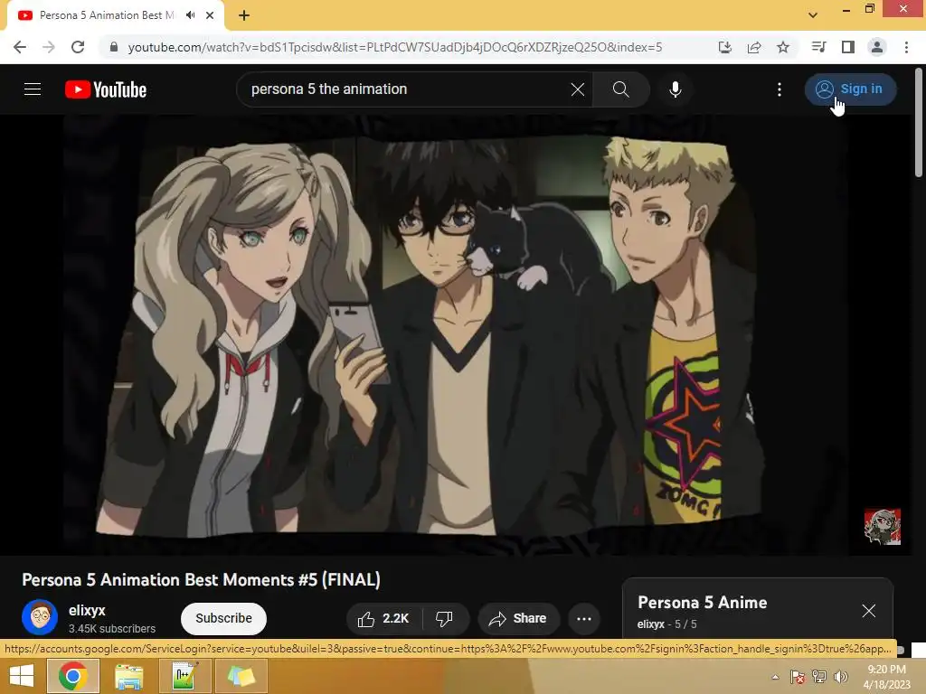Viewport: 926px width, 694px height.
Task: Select the Persona 5 Animation tab
Action: pyautogui.click(x=107, y=15)
